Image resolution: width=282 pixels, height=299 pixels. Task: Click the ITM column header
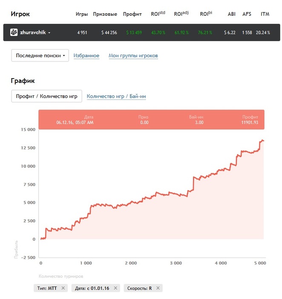click(x=265, y=14)
